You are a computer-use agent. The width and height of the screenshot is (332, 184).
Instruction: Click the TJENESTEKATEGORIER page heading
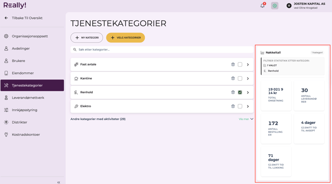point(118,23)
